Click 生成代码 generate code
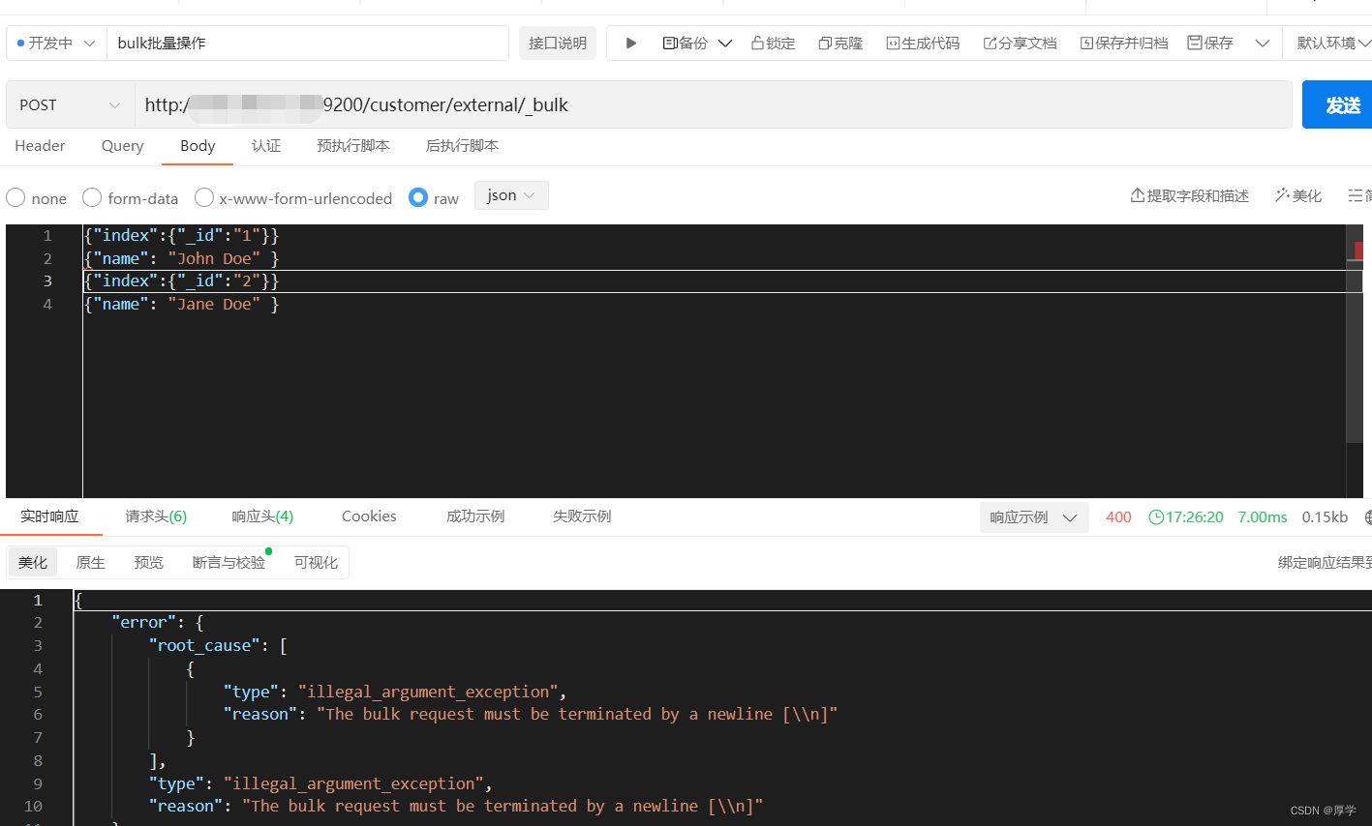1372x826 pixels. 923,44
